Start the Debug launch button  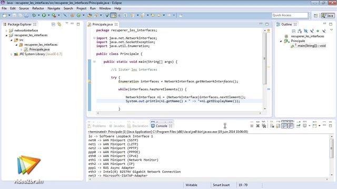(x=34, y=15)
